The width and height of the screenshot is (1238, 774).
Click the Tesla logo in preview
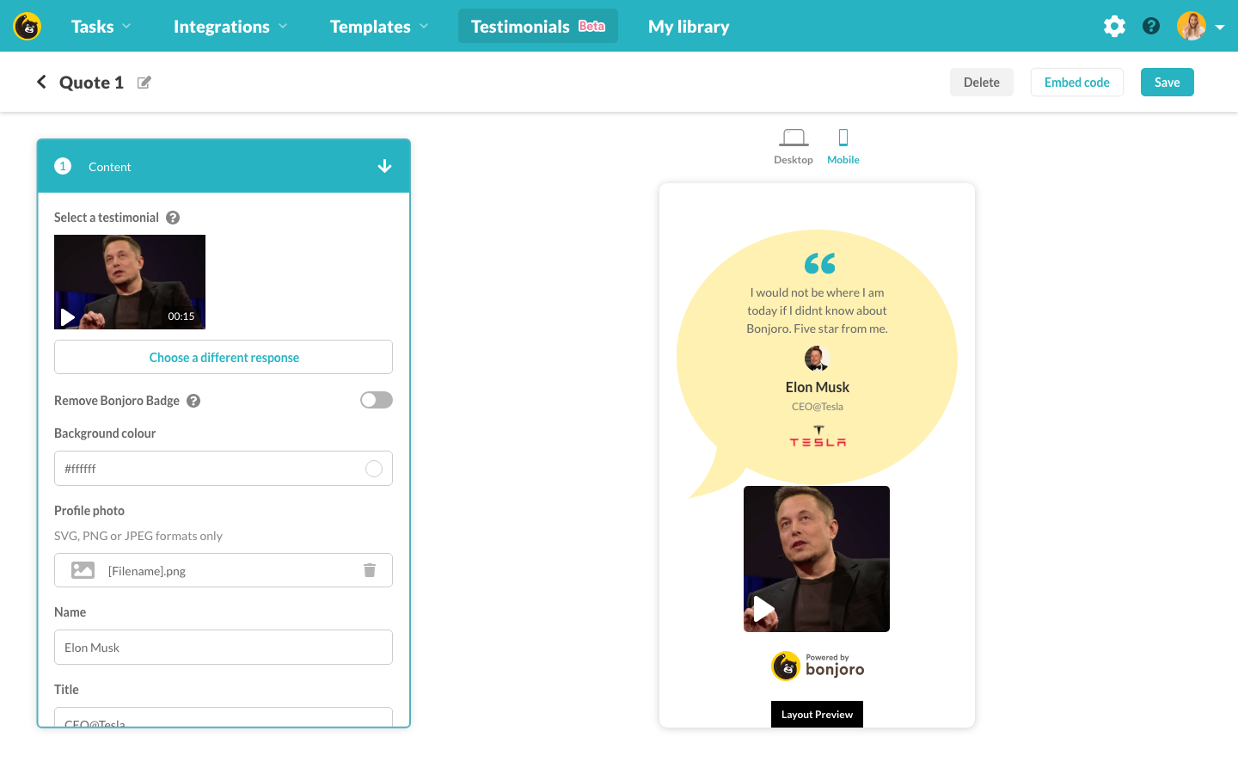coord(818,436)
